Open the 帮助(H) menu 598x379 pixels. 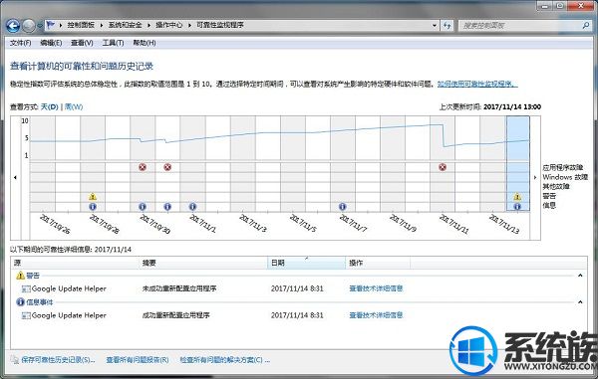point(145,43)
